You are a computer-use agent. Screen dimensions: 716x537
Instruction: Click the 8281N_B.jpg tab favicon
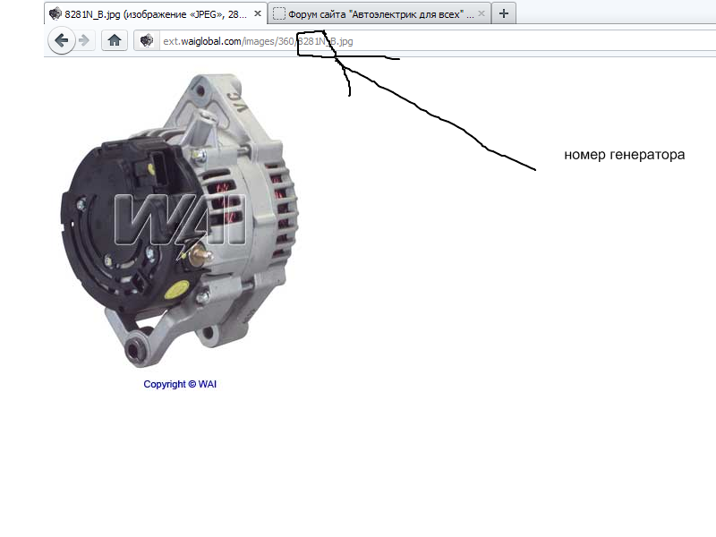click(x=55, y=13)
